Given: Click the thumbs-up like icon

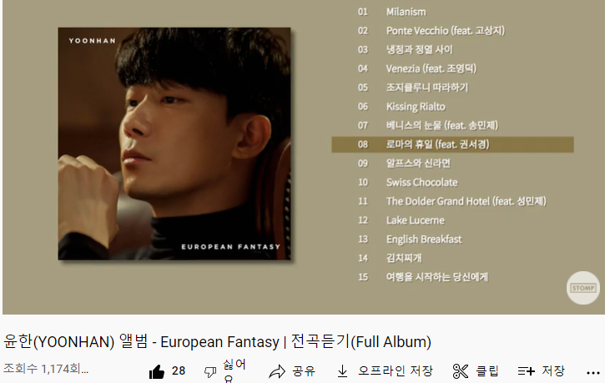Looking at the screenshot, I should click(157, 372).
